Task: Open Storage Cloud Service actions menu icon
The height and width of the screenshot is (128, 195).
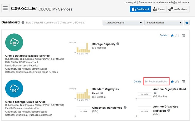Action: (x=183, y=82)
